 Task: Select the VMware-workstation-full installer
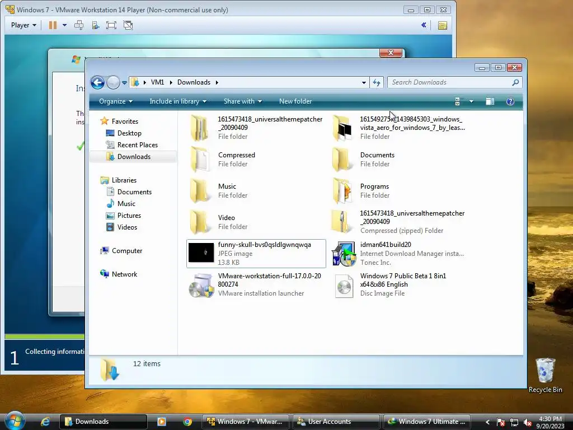[256, 285]
